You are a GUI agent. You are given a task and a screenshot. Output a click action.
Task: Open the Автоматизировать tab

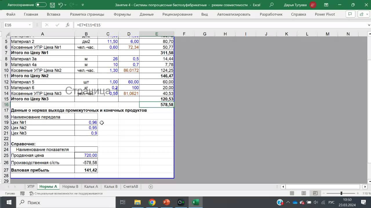(234, 14)
